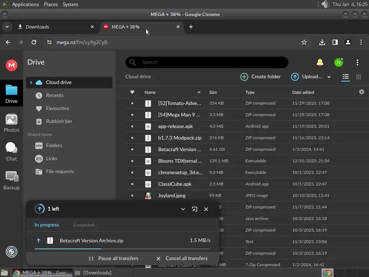Open a new browser tab

tap(191, 27)
